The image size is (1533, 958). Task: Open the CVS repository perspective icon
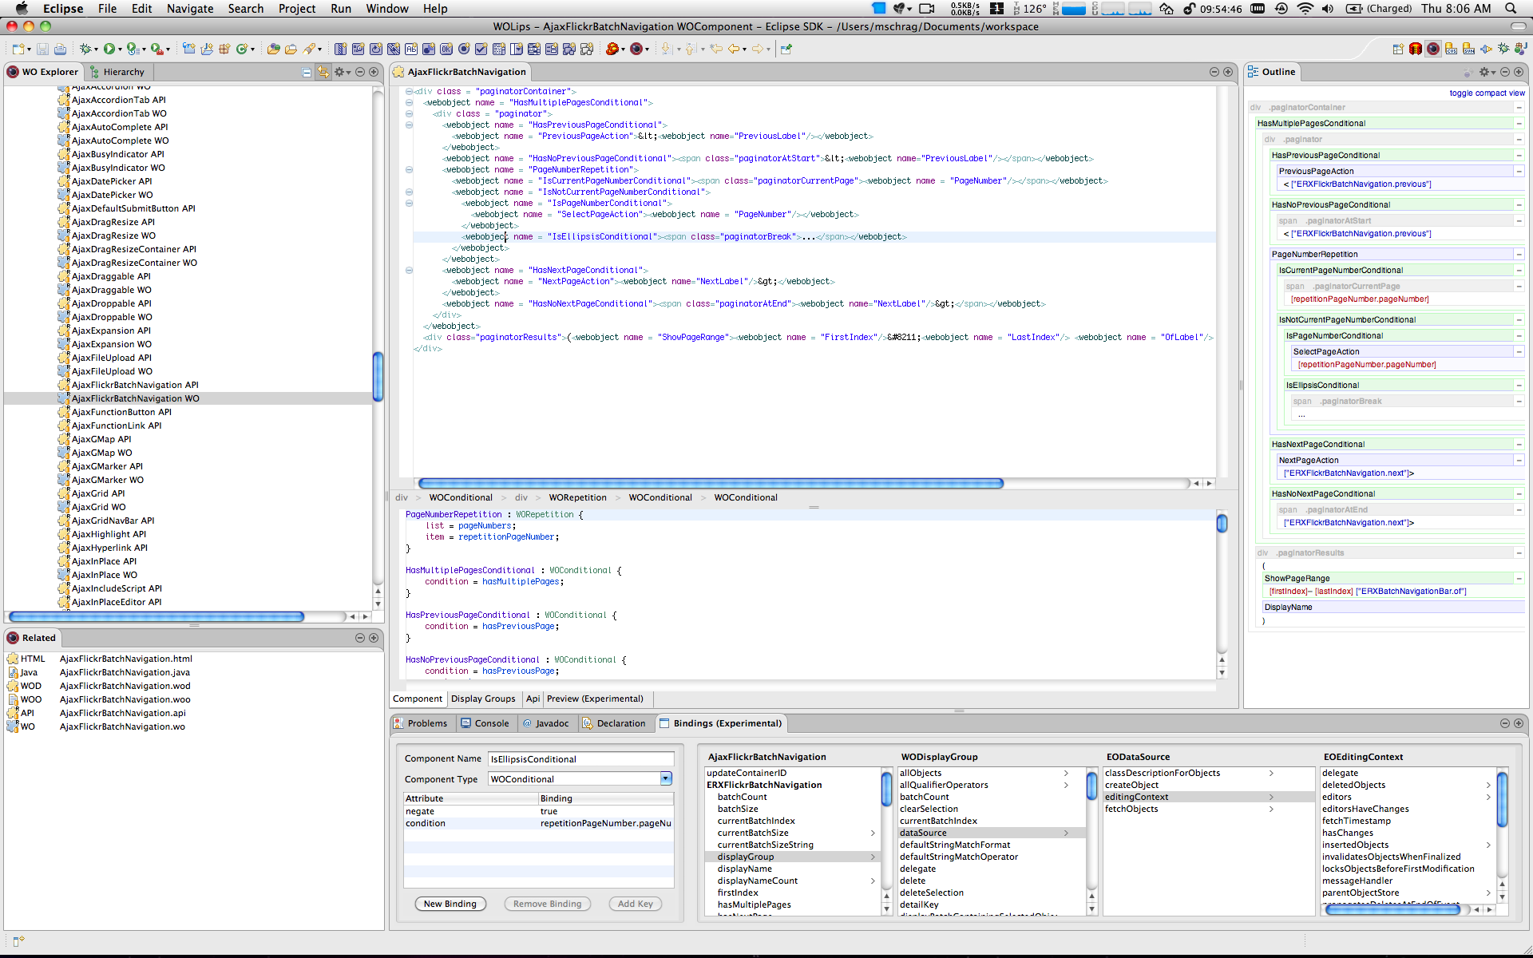pos(1451,49)
